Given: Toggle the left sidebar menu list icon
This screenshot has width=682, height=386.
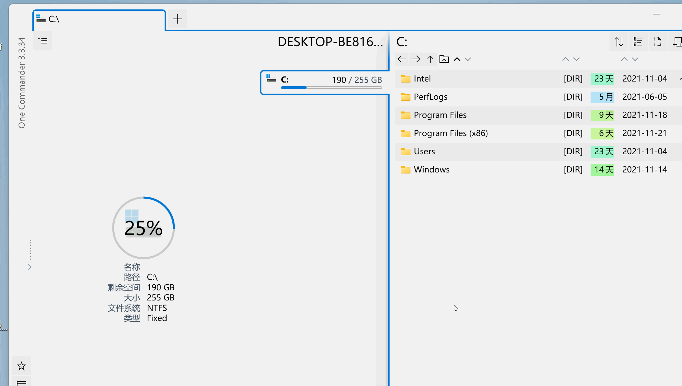Looking at the screenshot, I should tap(42, 41).
